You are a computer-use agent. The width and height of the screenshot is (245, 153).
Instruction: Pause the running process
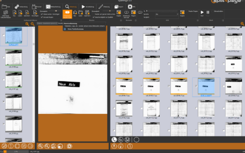(208, 12)
